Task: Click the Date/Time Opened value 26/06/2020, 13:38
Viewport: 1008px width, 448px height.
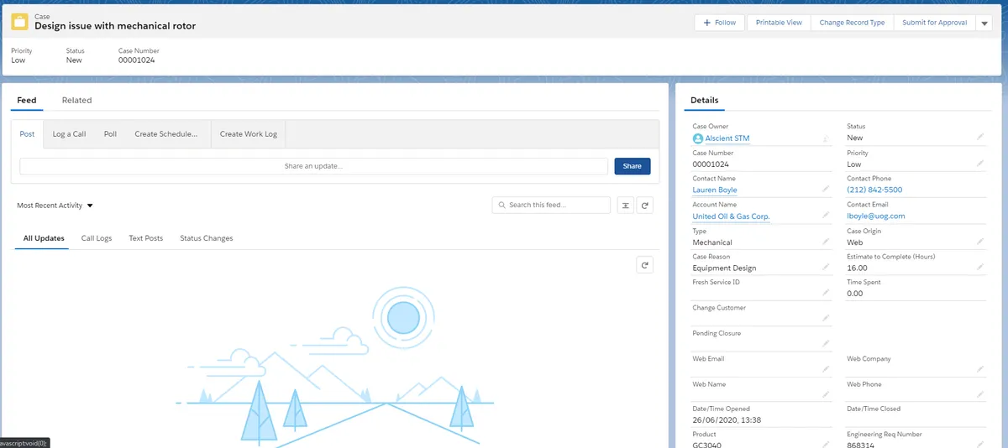Action: click(727, 420)
